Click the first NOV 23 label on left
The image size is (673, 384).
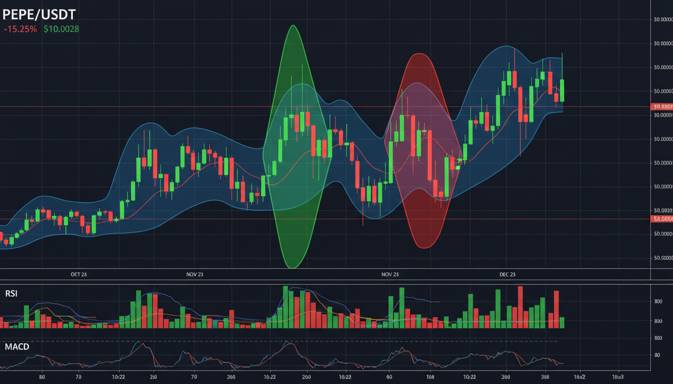[194, 274]
